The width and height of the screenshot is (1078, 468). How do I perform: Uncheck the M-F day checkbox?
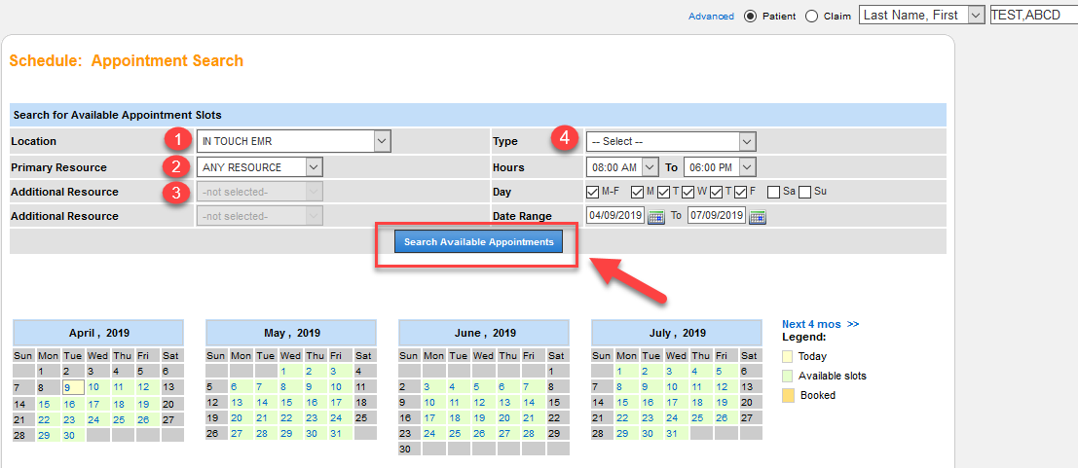click(x=593, y=192)
